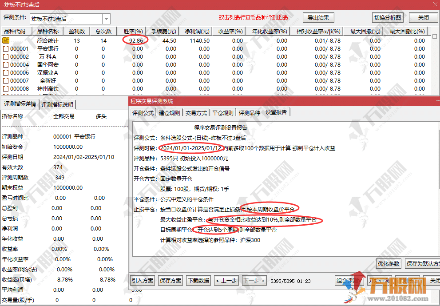440x306 pixels.
Task: Select the 炸板不过3盘后 condition field
Action: pos(66,19)
